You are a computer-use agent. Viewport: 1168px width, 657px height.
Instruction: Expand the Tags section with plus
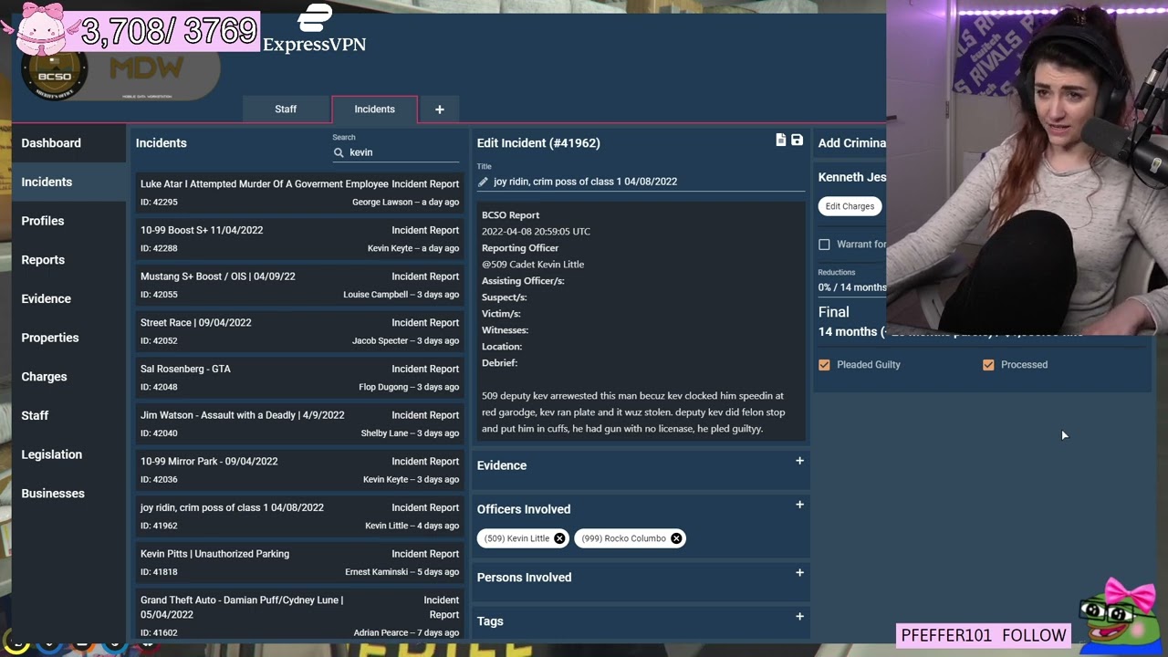(799, 617)
